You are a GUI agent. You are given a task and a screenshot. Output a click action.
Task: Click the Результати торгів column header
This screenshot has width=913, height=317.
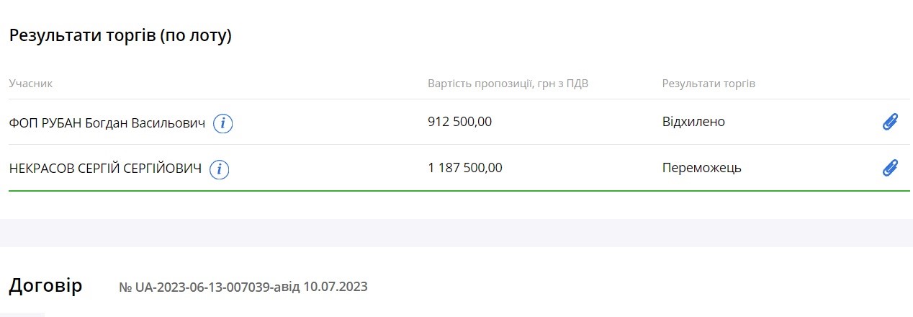tap(708, 84)
